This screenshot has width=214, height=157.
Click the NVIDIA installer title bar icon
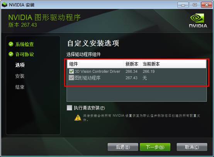click(x=5, y=5)
